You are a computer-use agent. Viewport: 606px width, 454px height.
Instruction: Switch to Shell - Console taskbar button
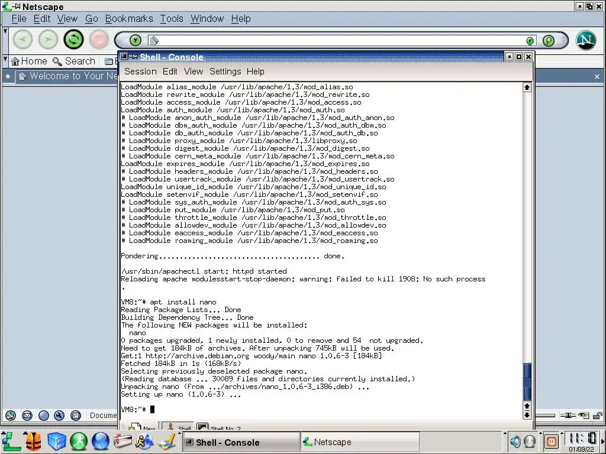240,442
